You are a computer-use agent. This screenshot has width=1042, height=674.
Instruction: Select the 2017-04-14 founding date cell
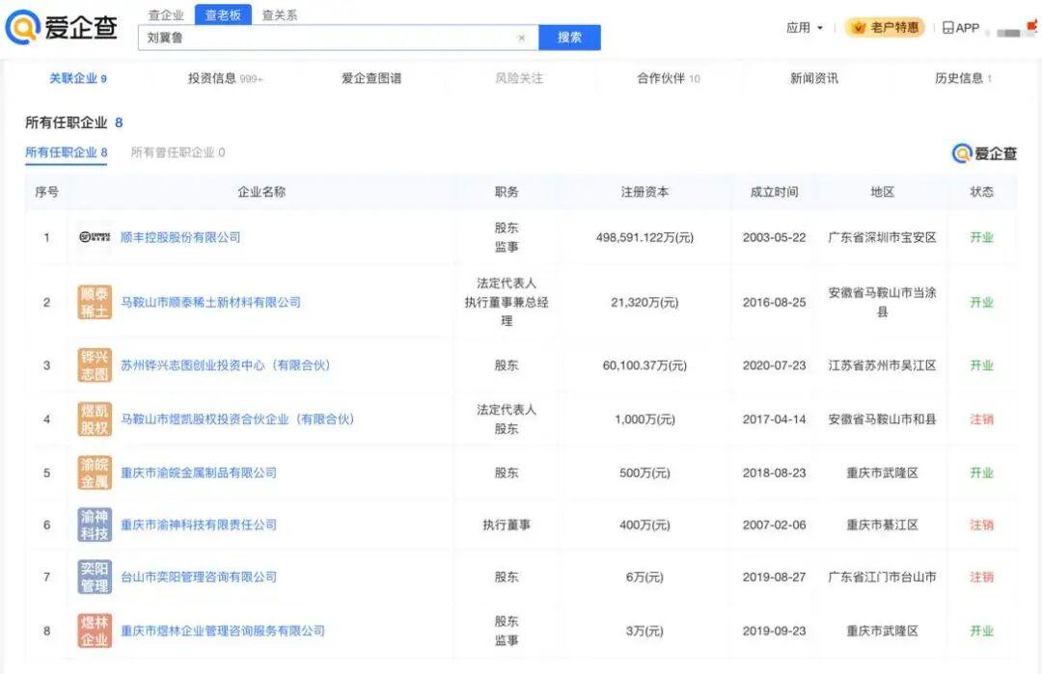pos(774,419)
